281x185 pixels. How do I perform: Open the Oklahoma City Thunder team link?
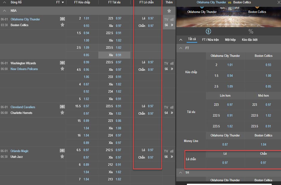pyautogui.click(x=25, y=19)
